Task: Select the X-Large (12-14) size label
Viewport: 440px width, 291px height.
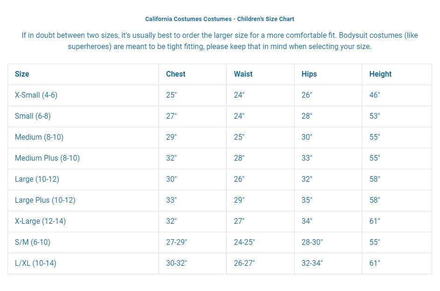Action: pos(41,221)
